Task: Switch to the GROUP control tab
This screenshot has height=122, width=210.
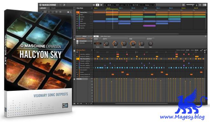Action: (84, 36)
